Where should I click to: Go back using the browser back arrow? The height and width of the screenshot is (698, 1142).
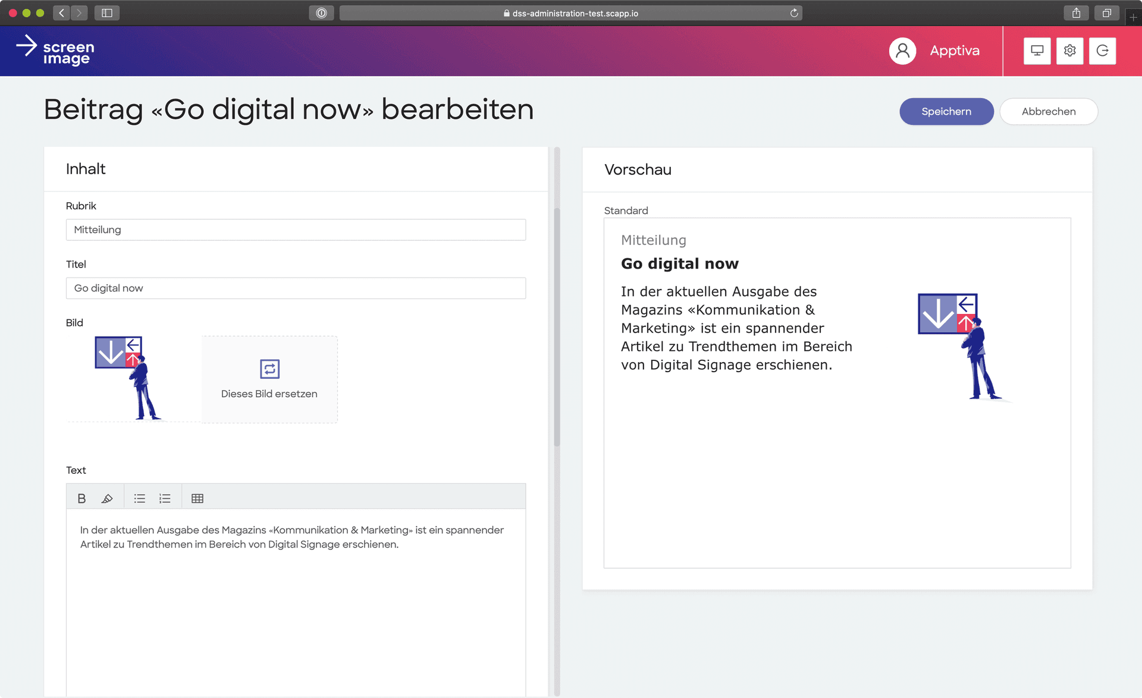coord(61,12)
